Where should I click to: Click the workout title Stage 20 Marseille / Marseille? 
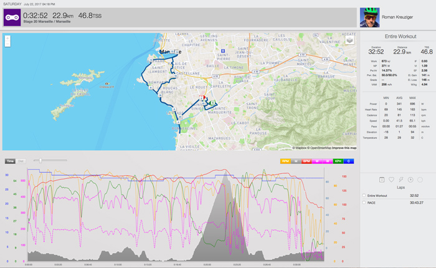47,21
